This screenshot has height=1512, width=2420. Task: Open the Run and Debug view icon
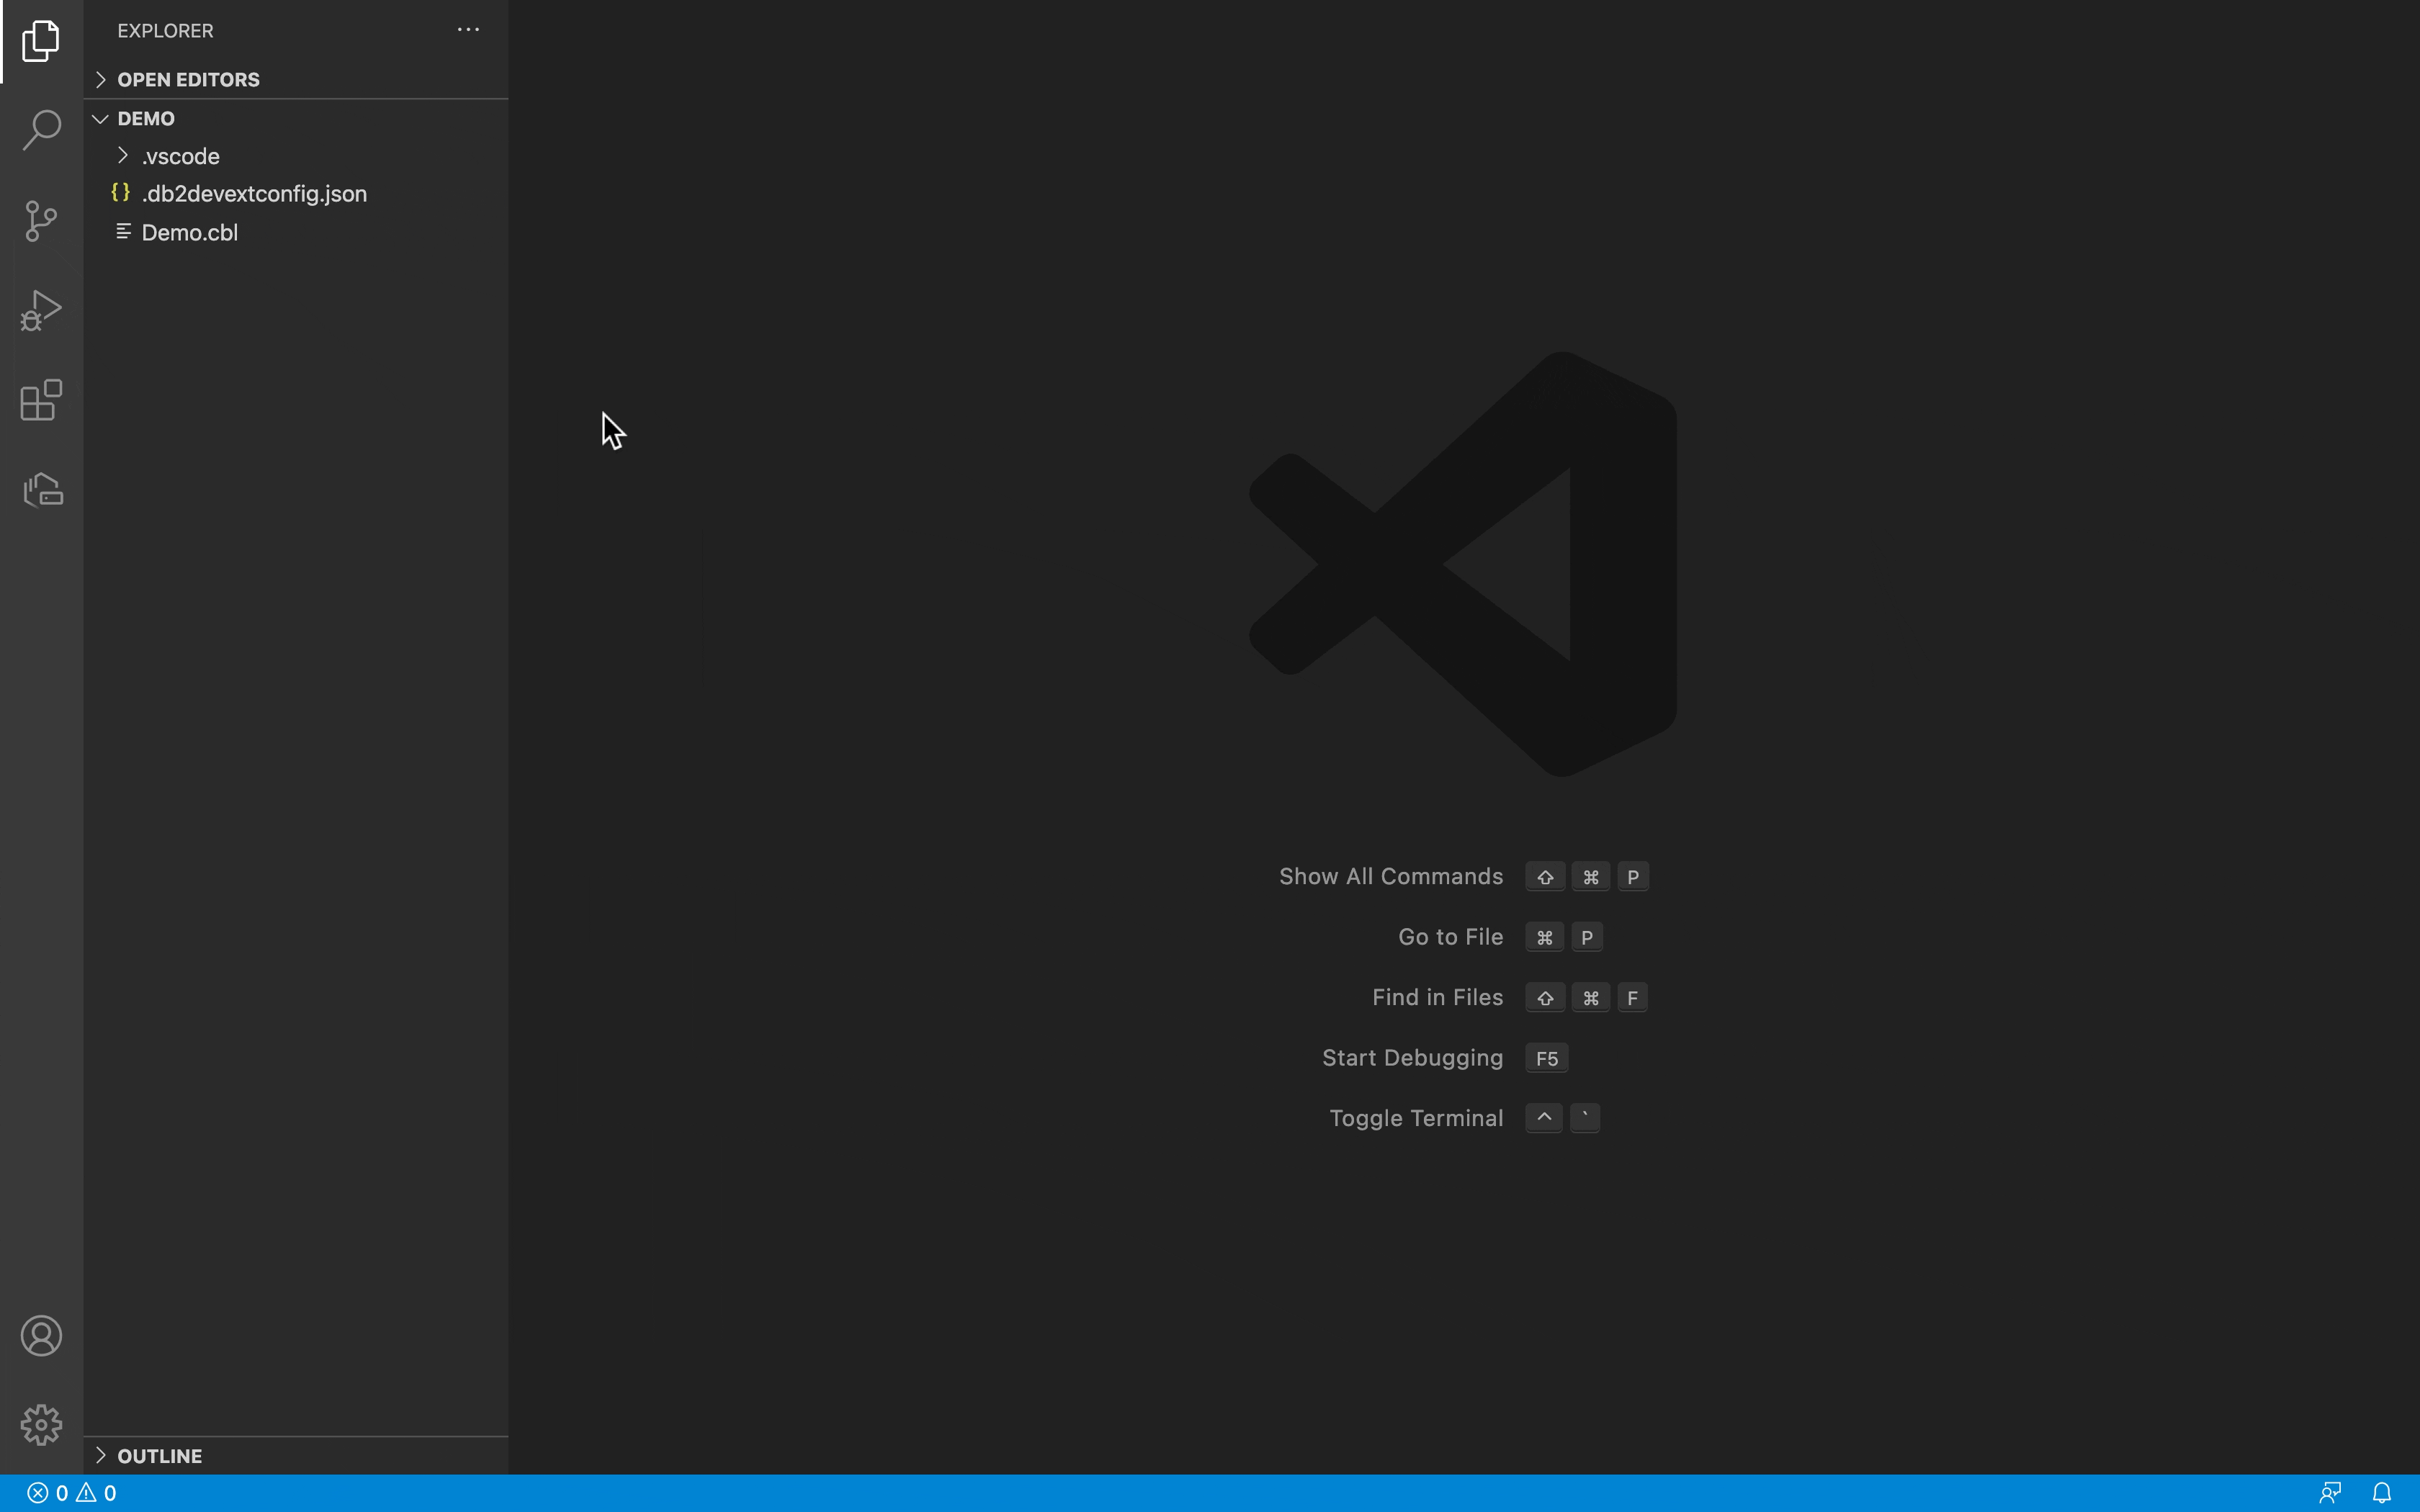point(41,310)
